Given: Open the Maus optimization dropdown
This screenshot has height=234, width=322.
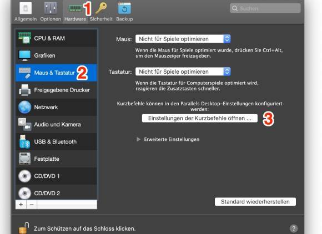Looking at the screenshot, I should 183,39.
